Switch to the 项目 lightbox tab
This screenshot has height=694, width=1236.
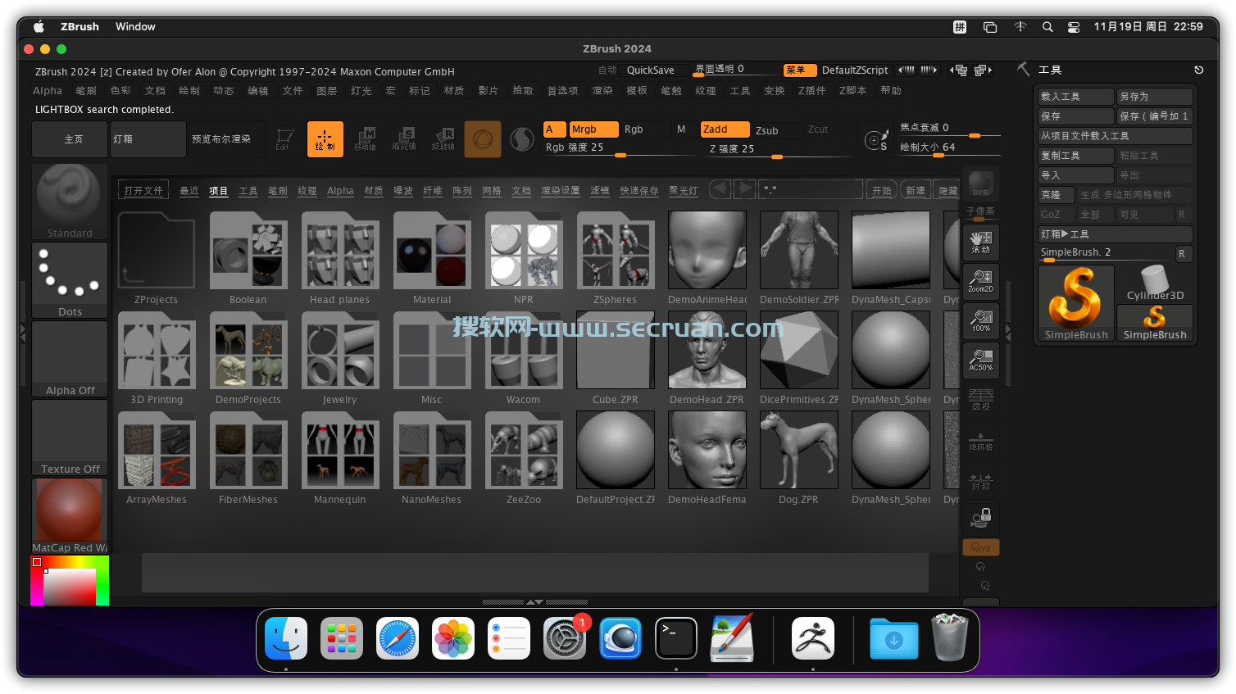pos(218,191)
